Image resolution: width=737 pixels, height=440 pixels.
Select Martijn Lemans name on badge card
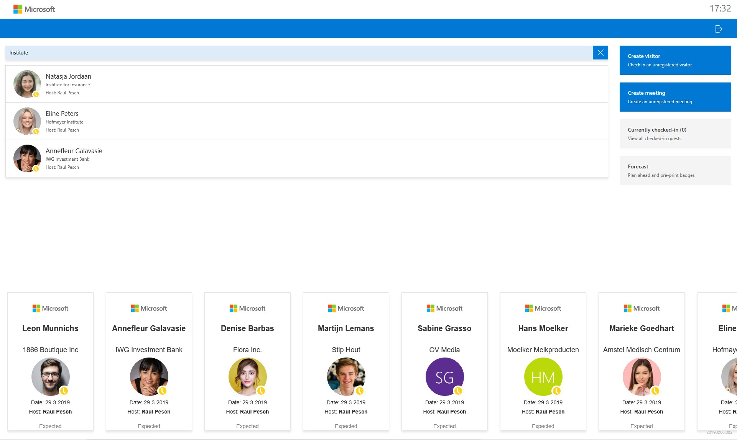click(x=346, y=328)
